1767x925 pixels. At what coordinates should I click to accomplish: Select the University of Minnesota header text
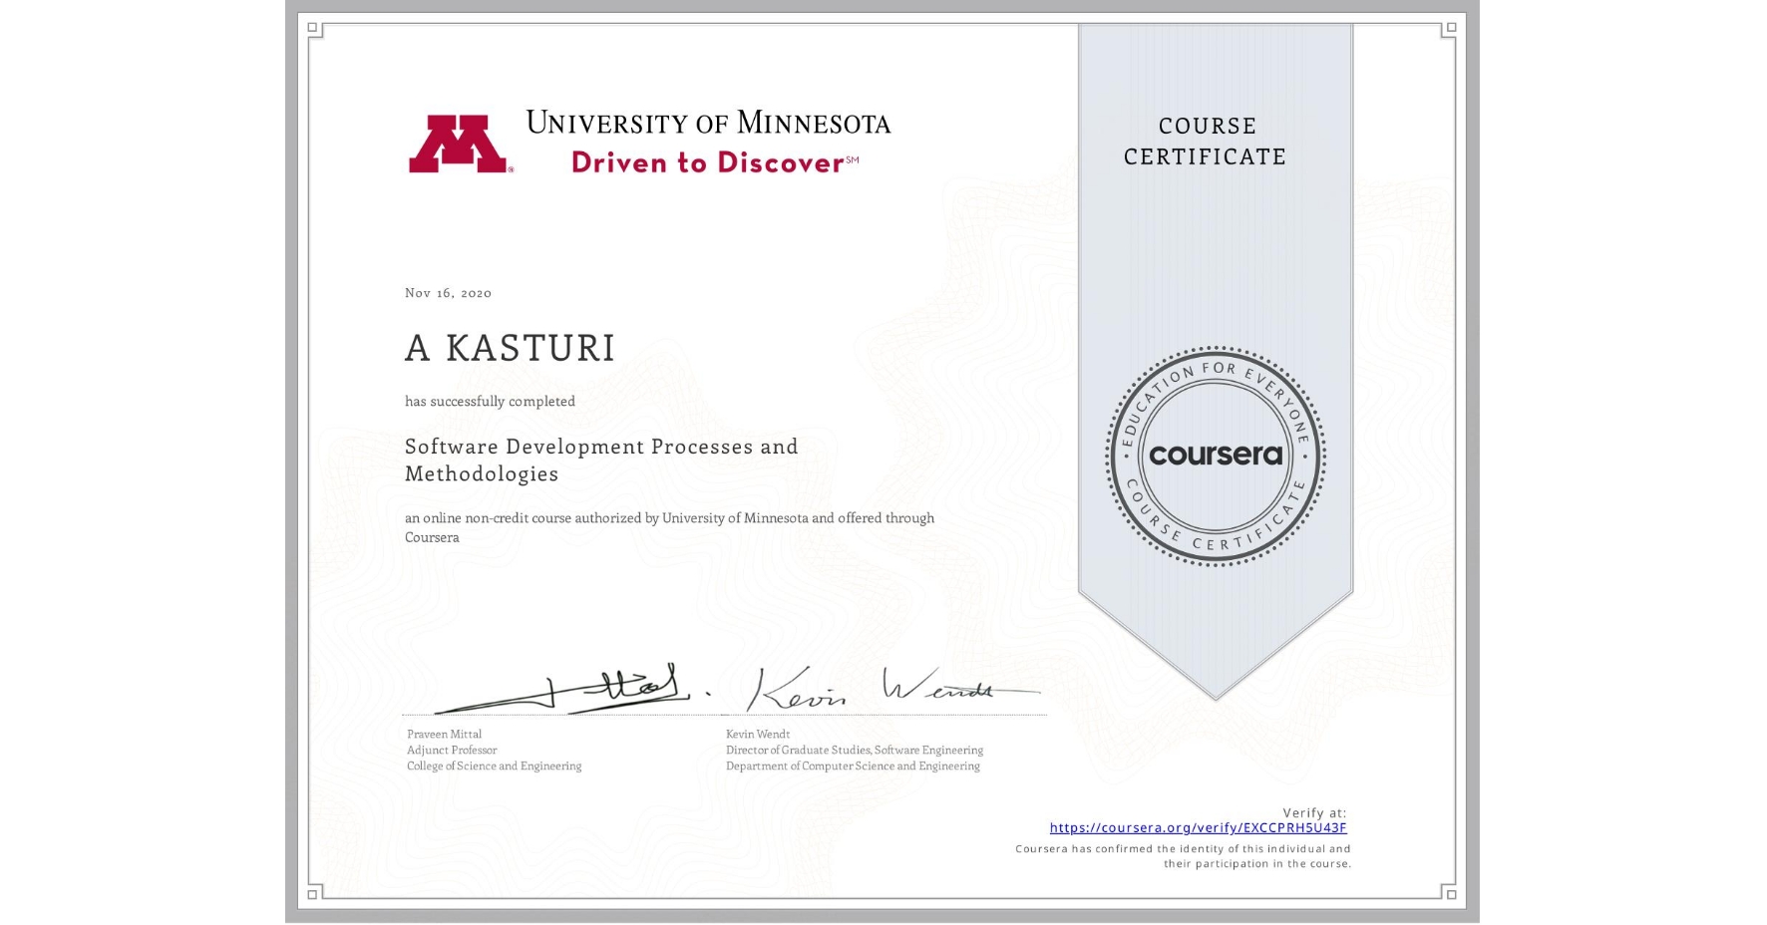point(710,122)
